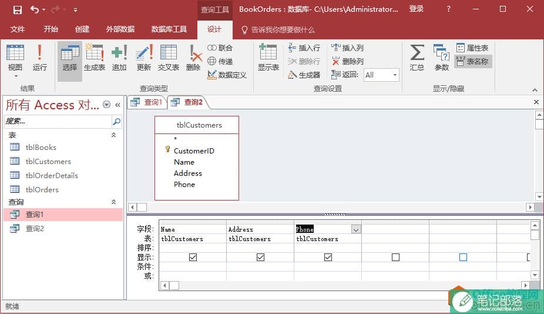Click the Delete (删除) query icon
The height and width of the screenshot is (314, 544).
(193, 57)
